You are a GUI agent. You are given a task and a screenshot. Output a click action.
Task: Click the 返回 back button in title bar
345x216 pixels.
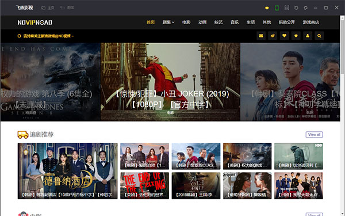click(x=67, y=7)
